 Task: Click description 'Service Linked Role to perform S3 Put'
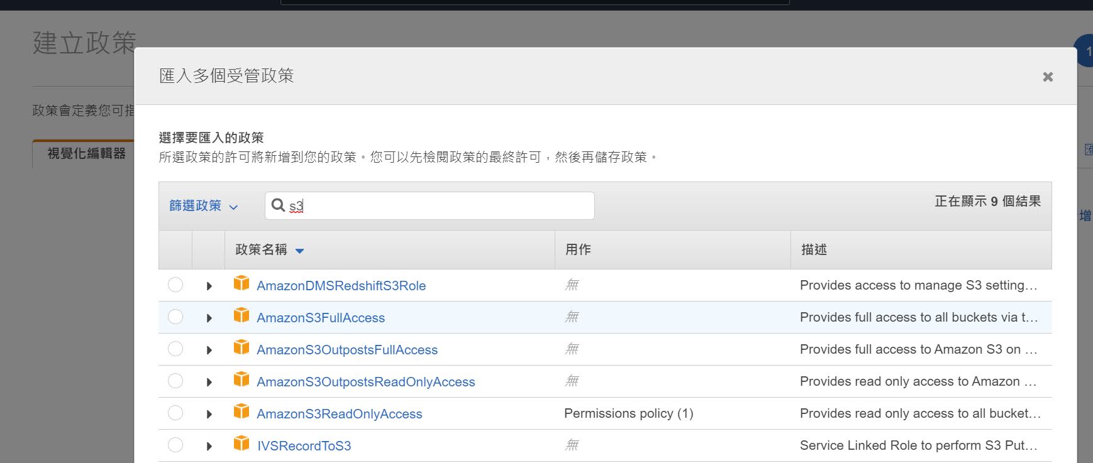tap(919, 445)
